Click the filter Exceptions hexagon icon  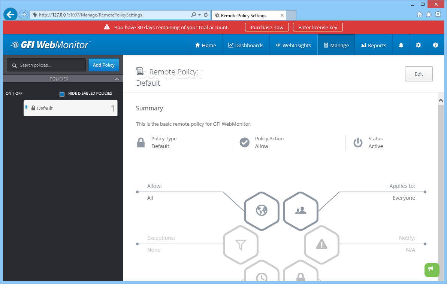tap(241, 245)
